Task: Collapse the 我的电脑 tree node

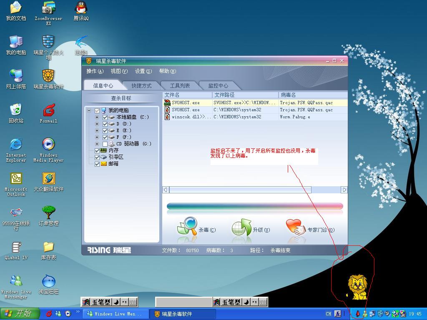Action: (89, 110)
